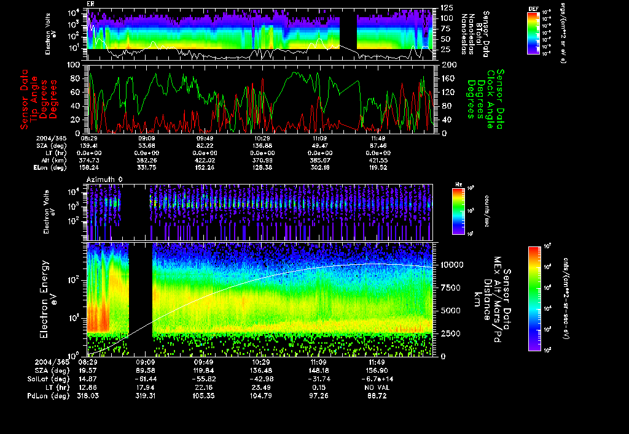Click the SolLat value 14.87

pos(87,379)
